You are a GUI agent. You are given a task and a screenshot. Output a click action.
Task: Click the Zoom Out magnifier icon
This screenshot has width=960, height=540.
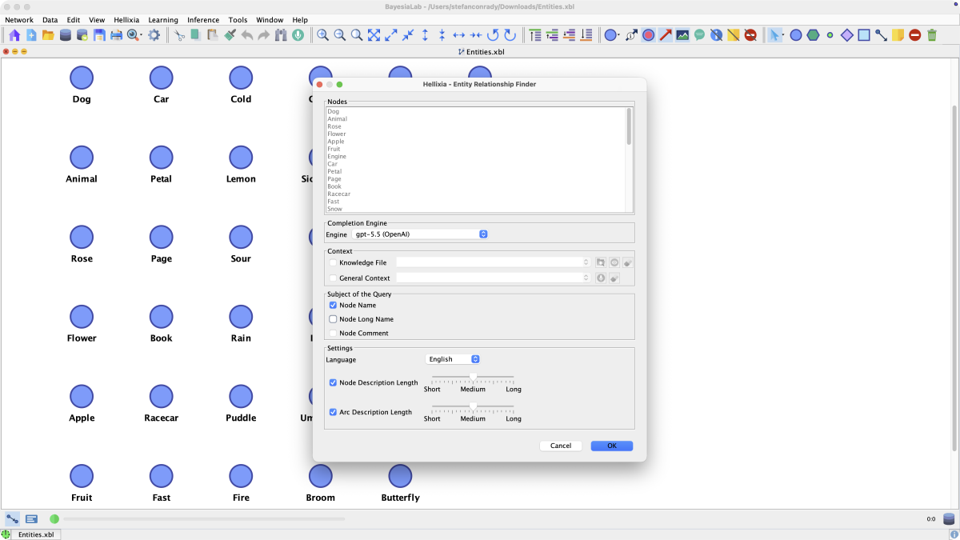tap(339, 35)
